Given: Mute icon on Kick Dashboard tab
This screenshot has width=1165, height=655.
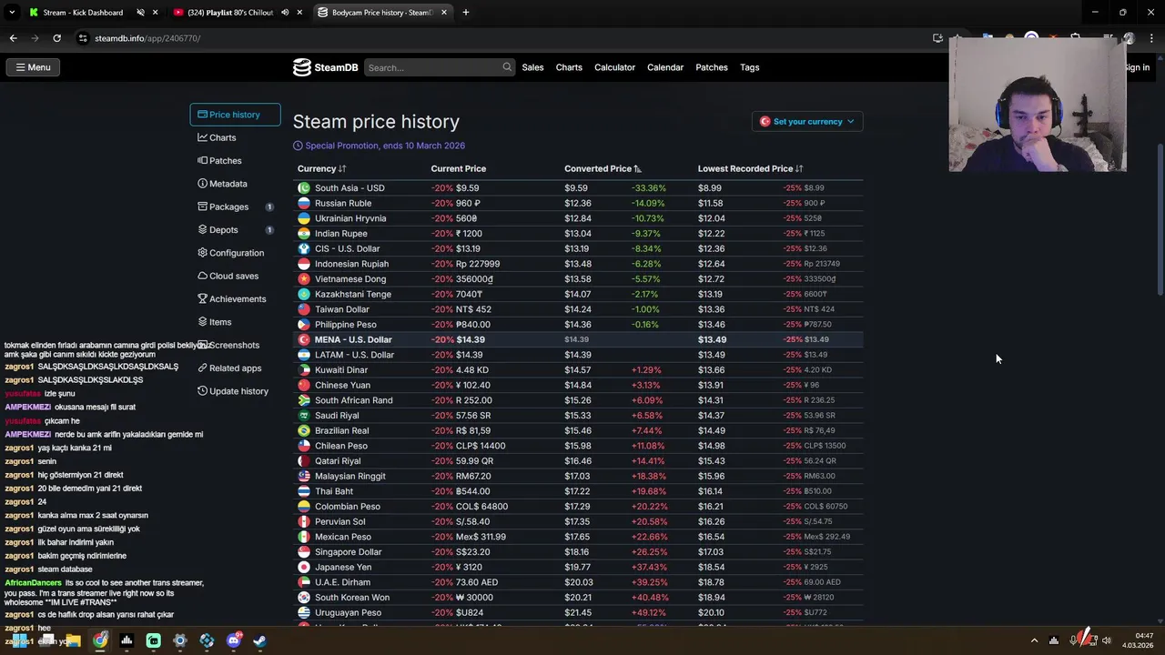Looking at the screenshot, I should click(140, 13).
